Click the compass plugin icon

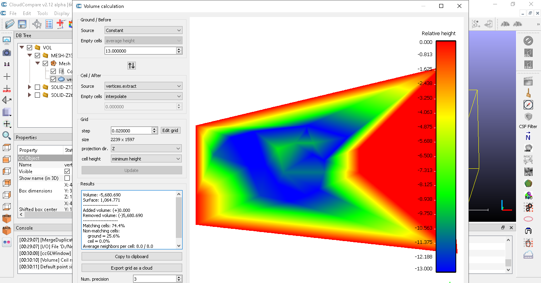click(x=528, y=105)
